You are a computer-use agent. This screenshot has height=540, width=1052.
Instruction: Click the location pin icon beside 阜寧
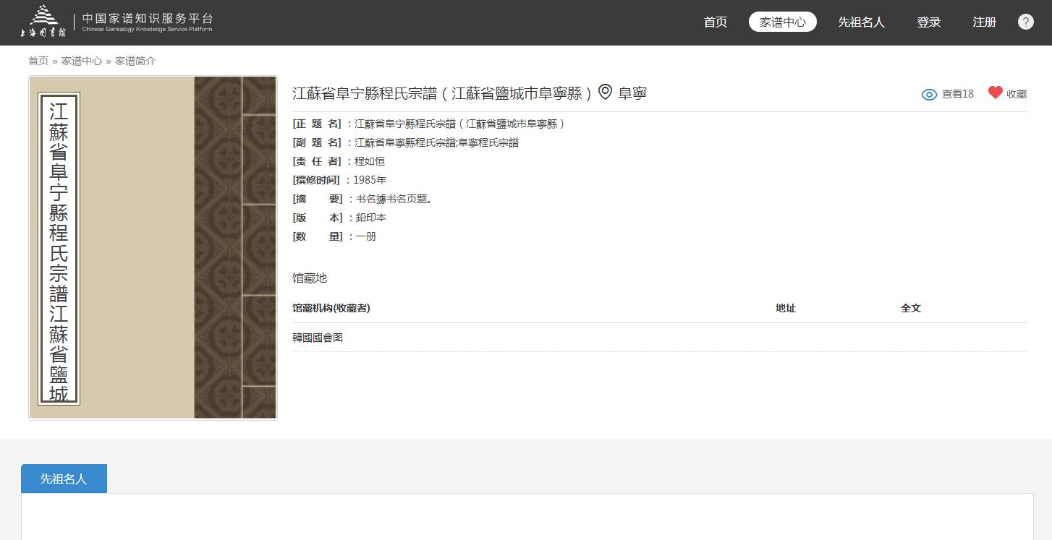tap(606, 92)
